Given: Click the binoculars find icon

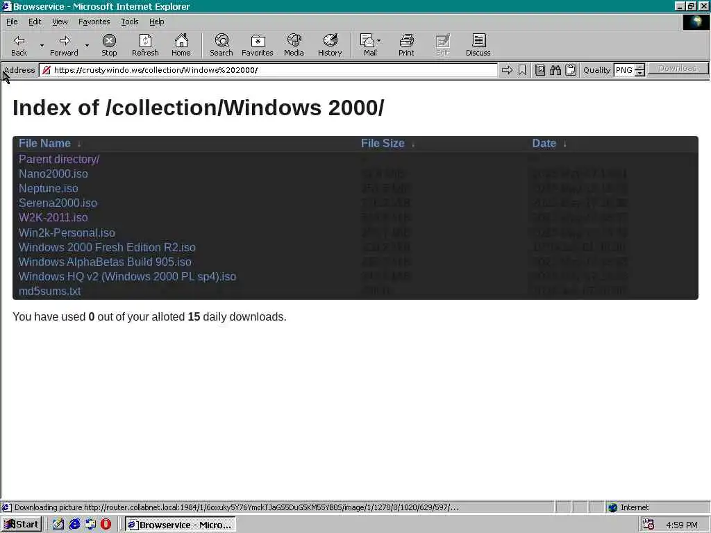Looking at the screenshot, I should point(555,70).
